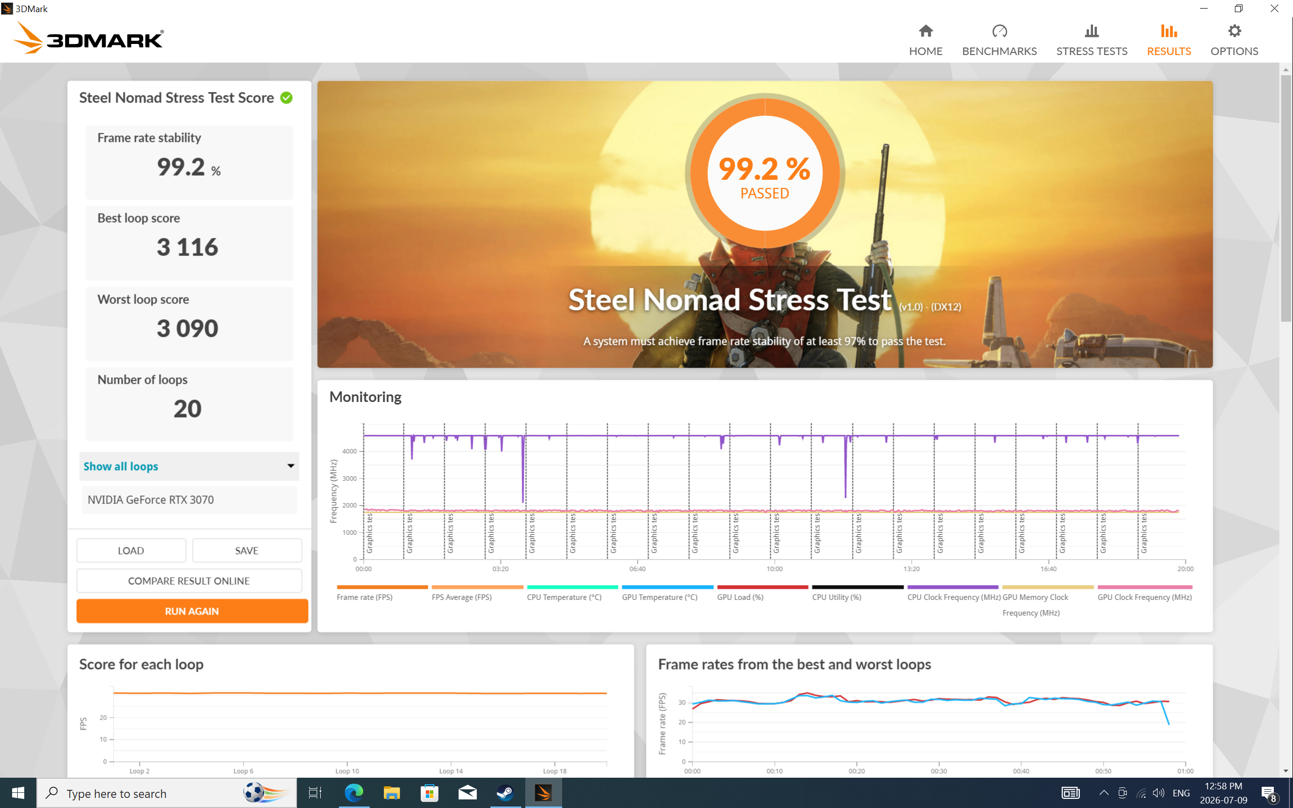Screen dimensions: 1293x808
Task: Open the HOME tab
Action: click(925, 40)
